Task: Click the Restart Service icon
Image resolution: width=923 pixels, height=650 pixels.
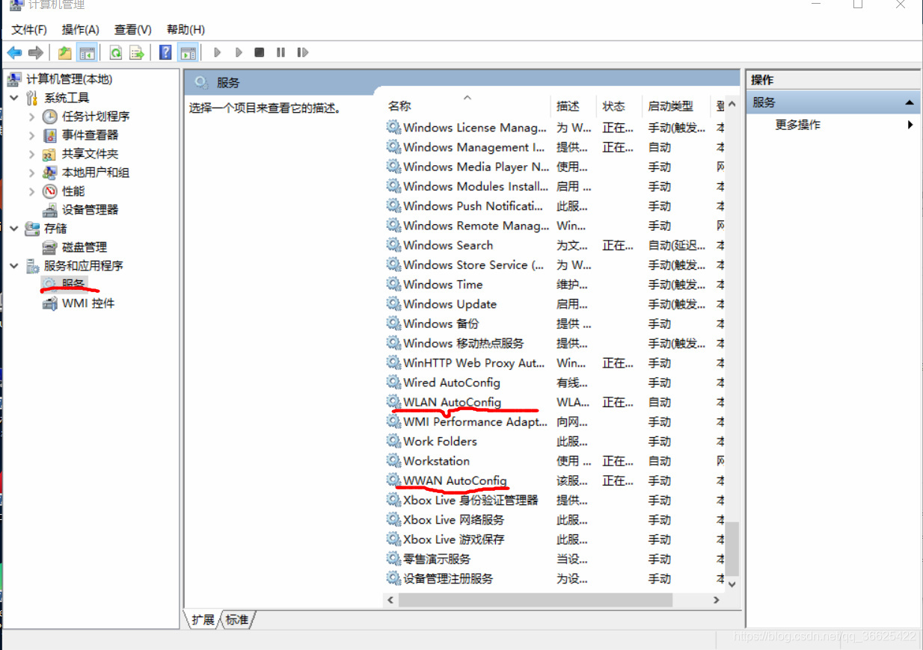Action: pos(302,52)
